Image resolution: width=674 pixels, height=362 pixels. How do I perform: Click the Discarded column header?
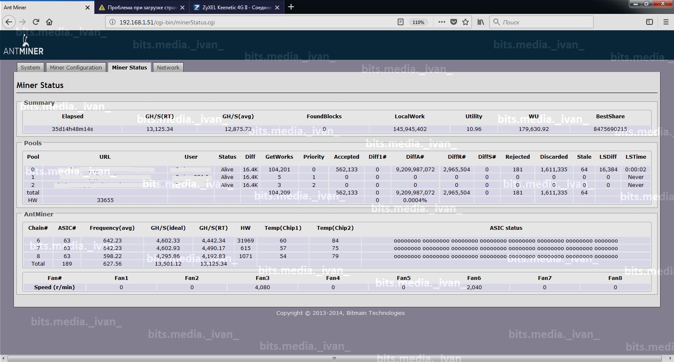tap(554, 157)
